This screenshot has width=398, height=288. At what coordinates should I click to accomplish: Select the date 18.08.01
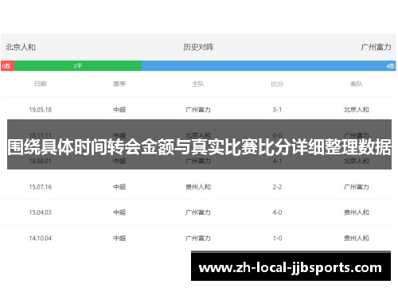point(41,161)
